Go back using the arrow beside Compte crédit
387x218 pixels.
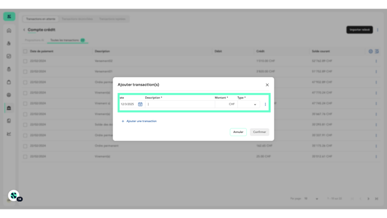(x=24, y=30)
